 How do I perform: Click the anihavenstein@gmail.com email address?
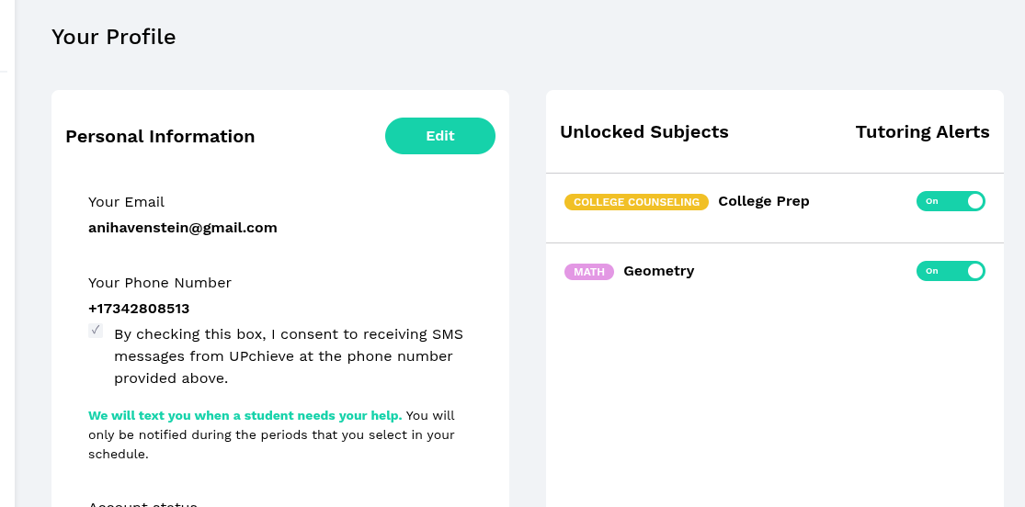(182, 227)
